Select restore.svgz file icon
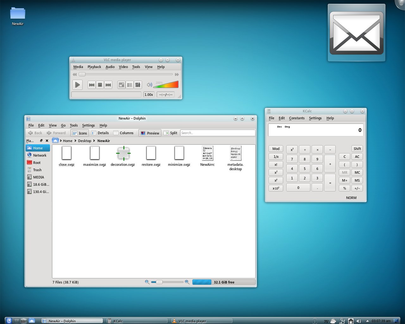Screen dimensions: 405x324 click(151, 153)
